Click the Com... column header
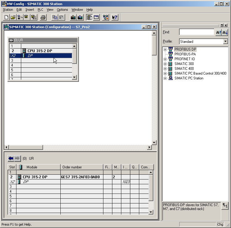 (146, 167)
